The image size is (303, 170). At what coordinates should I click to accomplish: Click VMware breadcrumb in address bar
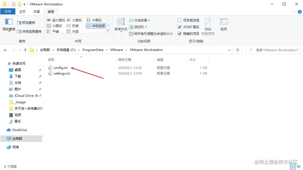(x=117, y=50)
